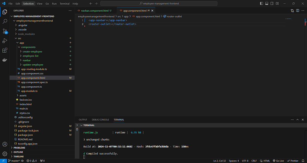Click Prettier in status bar
This screenshot has width=307, height=163.
point(293,161)
